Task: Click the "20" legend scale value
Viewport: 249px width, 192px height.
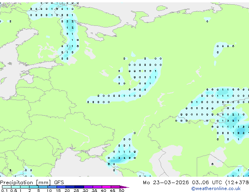Action: click(x=67, y=190)
